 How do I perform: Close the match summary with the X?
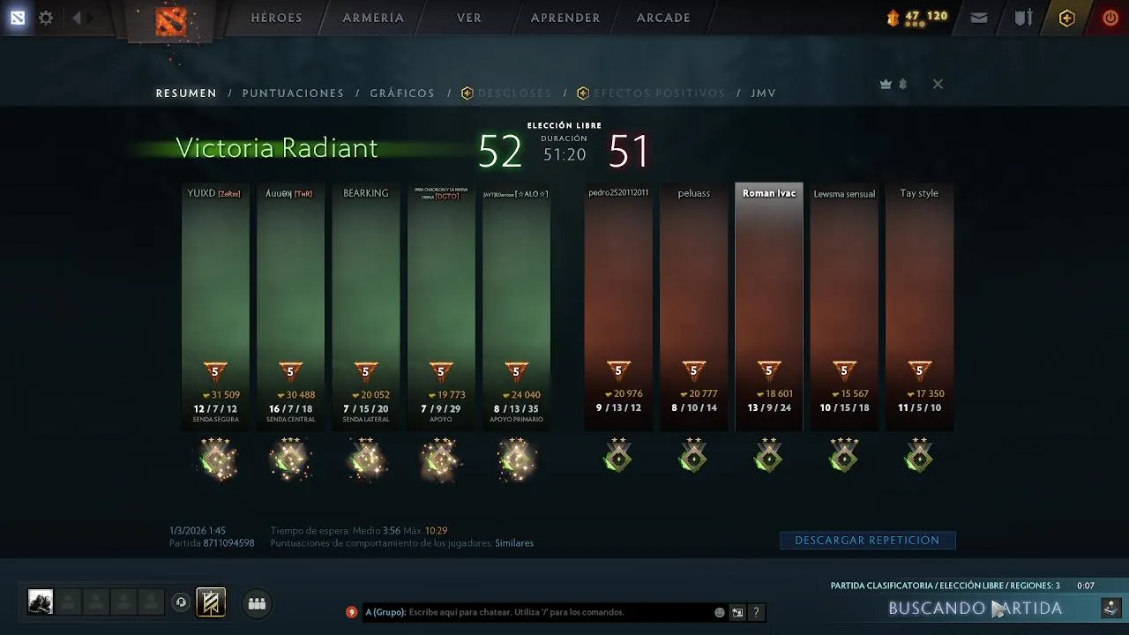938,84
